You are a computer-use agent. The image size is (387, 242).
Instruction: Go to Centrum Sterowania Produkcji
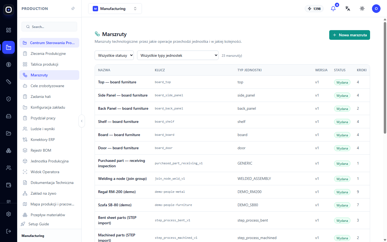pos(49,43)
